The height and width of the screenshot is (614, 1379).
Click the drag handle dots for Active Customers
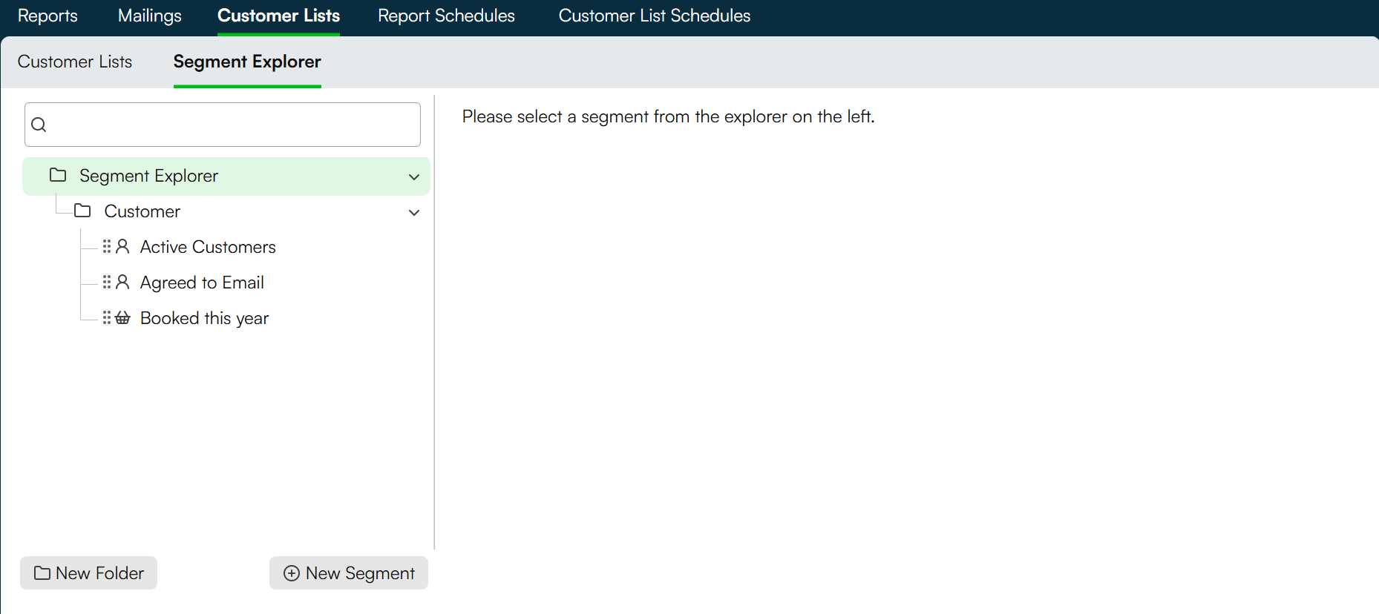tap(107, 246)
